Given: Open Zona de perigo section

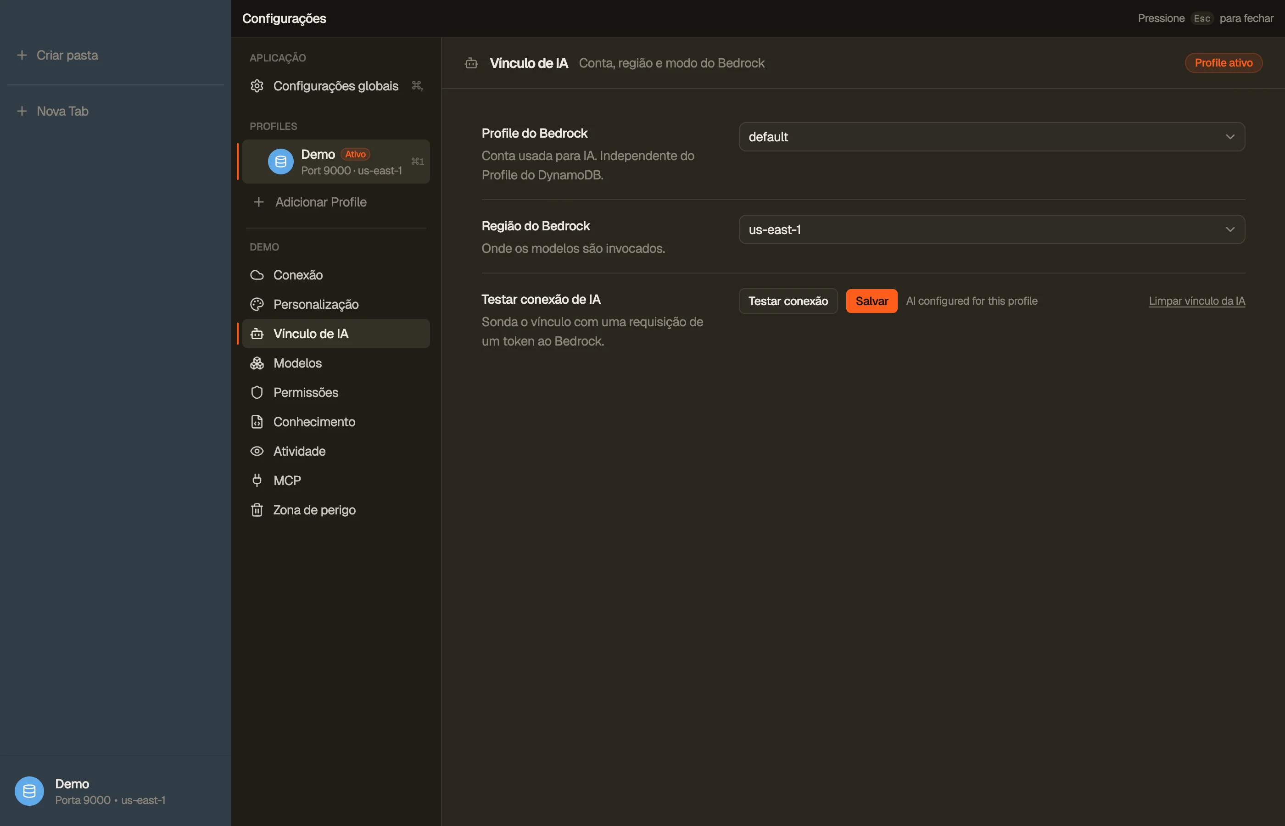Looking at the screenshot, I should click(x=336, y=510).
